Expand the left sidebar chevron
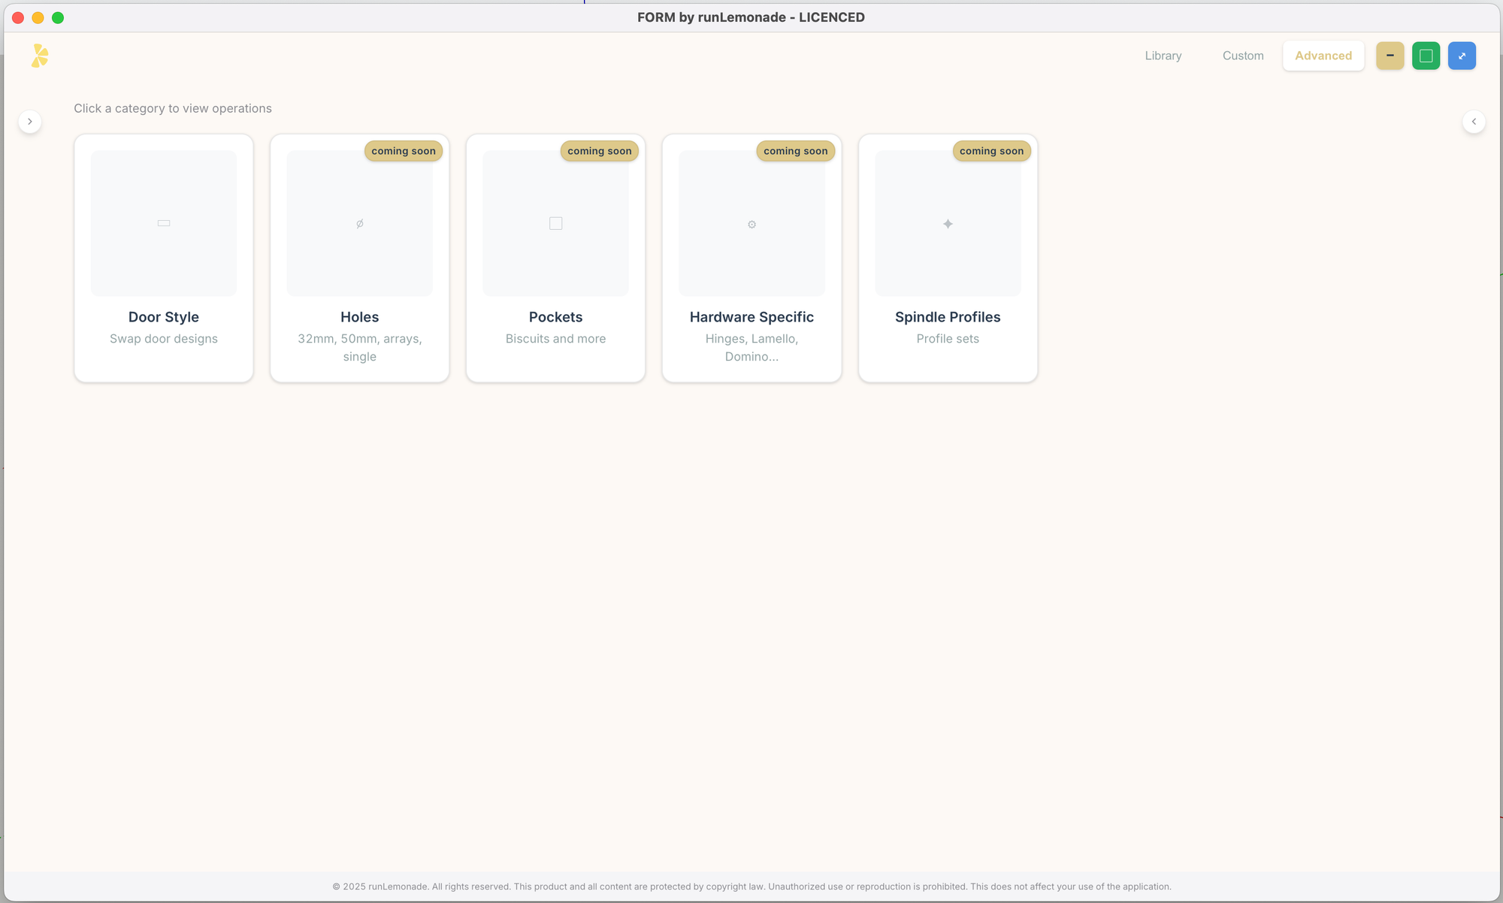Viewport: 1503px width, 903px height. (30, 122)
